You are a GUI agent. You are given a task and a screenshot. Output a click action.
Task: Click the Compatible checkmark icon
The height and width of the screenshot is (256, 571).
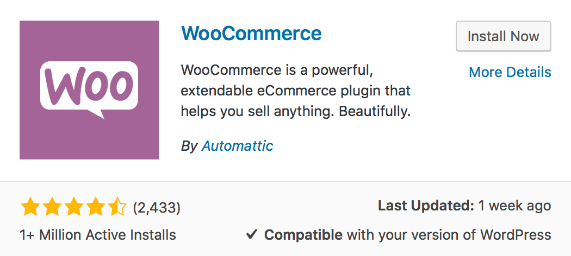click(x=251, y=234)
